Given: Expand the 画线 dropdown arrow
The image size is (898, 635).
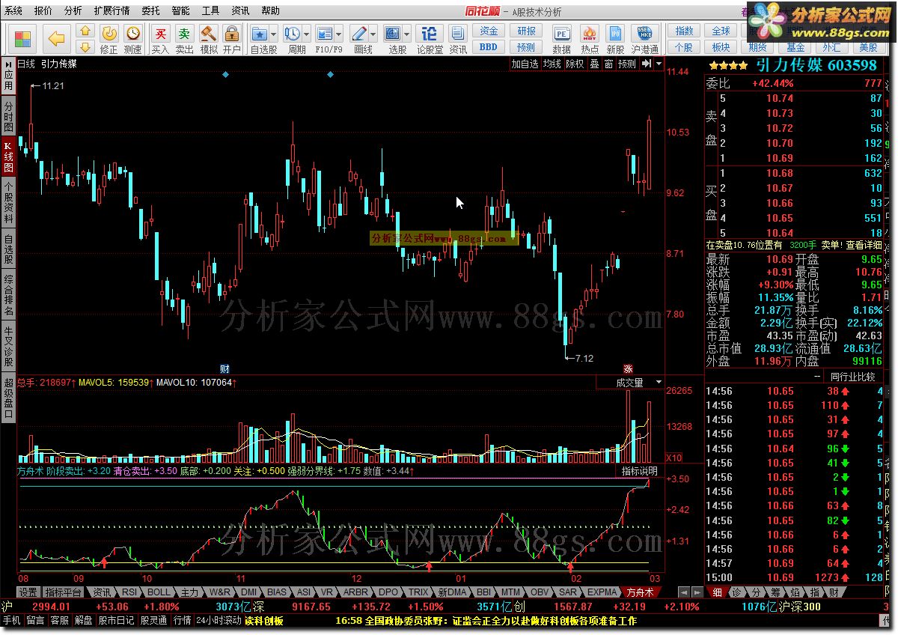Looking at the screenshot, I should point(373,34).
